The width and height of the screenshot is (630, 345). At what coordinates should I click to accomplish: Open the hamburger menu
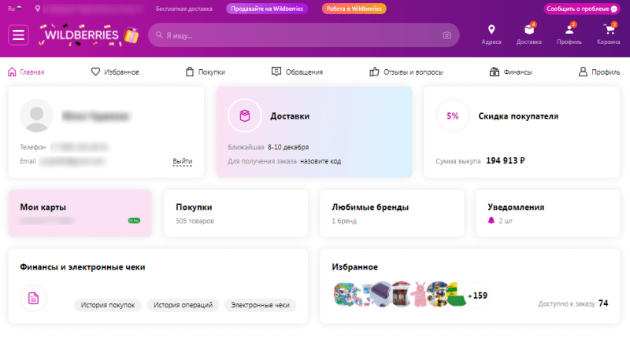tap(18, 35)
